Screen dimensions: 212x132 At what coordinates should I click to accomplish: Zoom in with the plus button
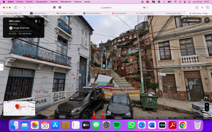[207, 105]
